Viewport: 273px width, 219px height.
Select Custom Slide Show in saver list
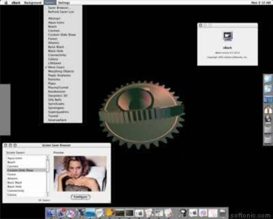point(26,170)
